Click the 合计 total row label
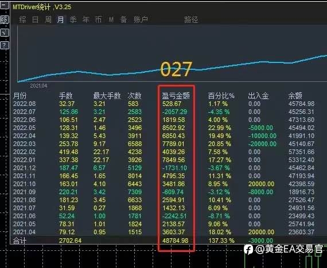The height and width of the screenshot is (268, 327). tap(20, 241)
